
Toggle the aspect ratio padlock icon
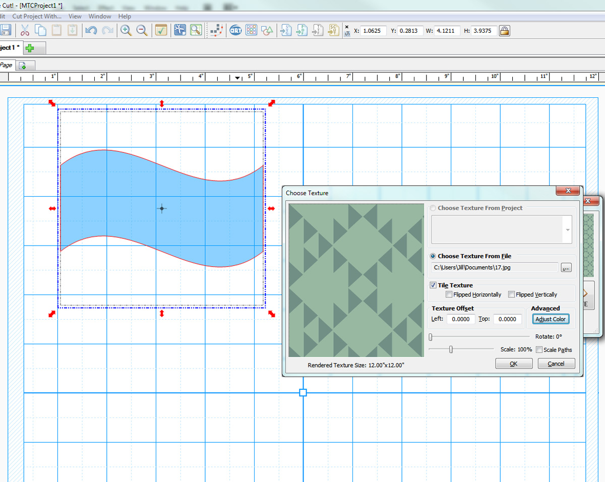[504, 31]
